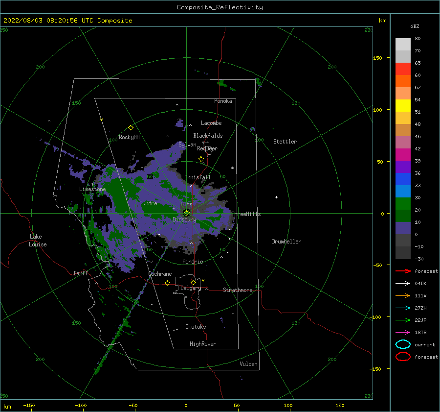The image size is (440, 412).
Task: Click the yellow diamond marker below Cochrane
Action: [x=167, y=283]
